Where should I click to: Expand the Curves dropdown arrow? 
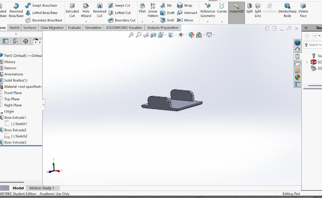click(222, 21)
